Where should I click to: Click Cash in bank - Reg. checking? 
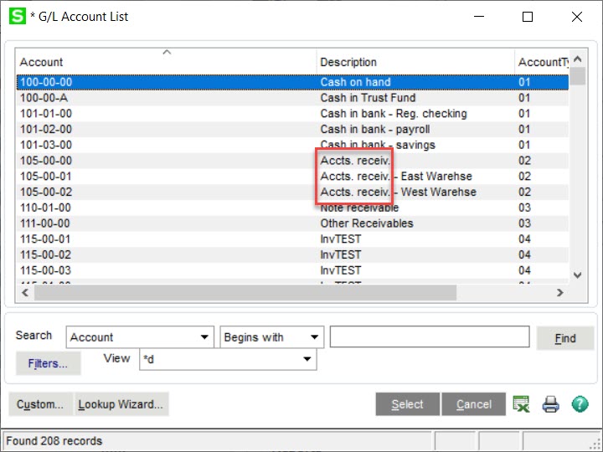point(394,113)
